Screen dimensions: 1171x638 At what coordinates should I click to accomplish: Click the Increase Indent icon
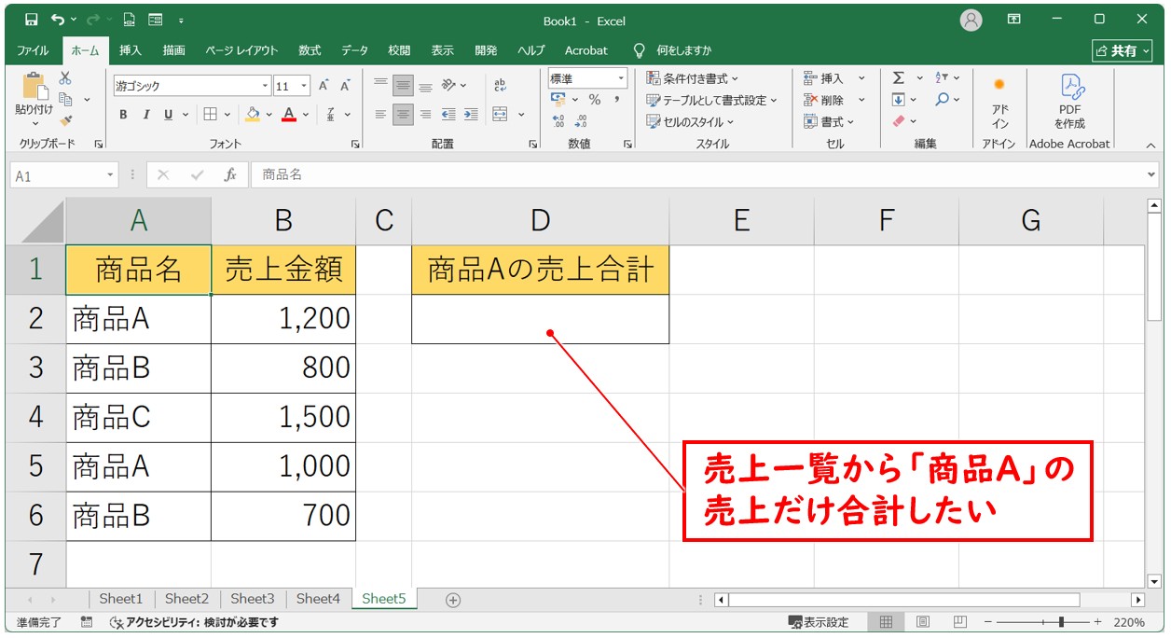point(471,115)
